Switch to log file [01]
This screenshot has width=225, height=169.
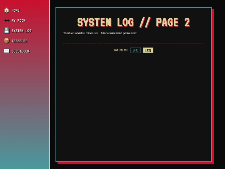135,50
